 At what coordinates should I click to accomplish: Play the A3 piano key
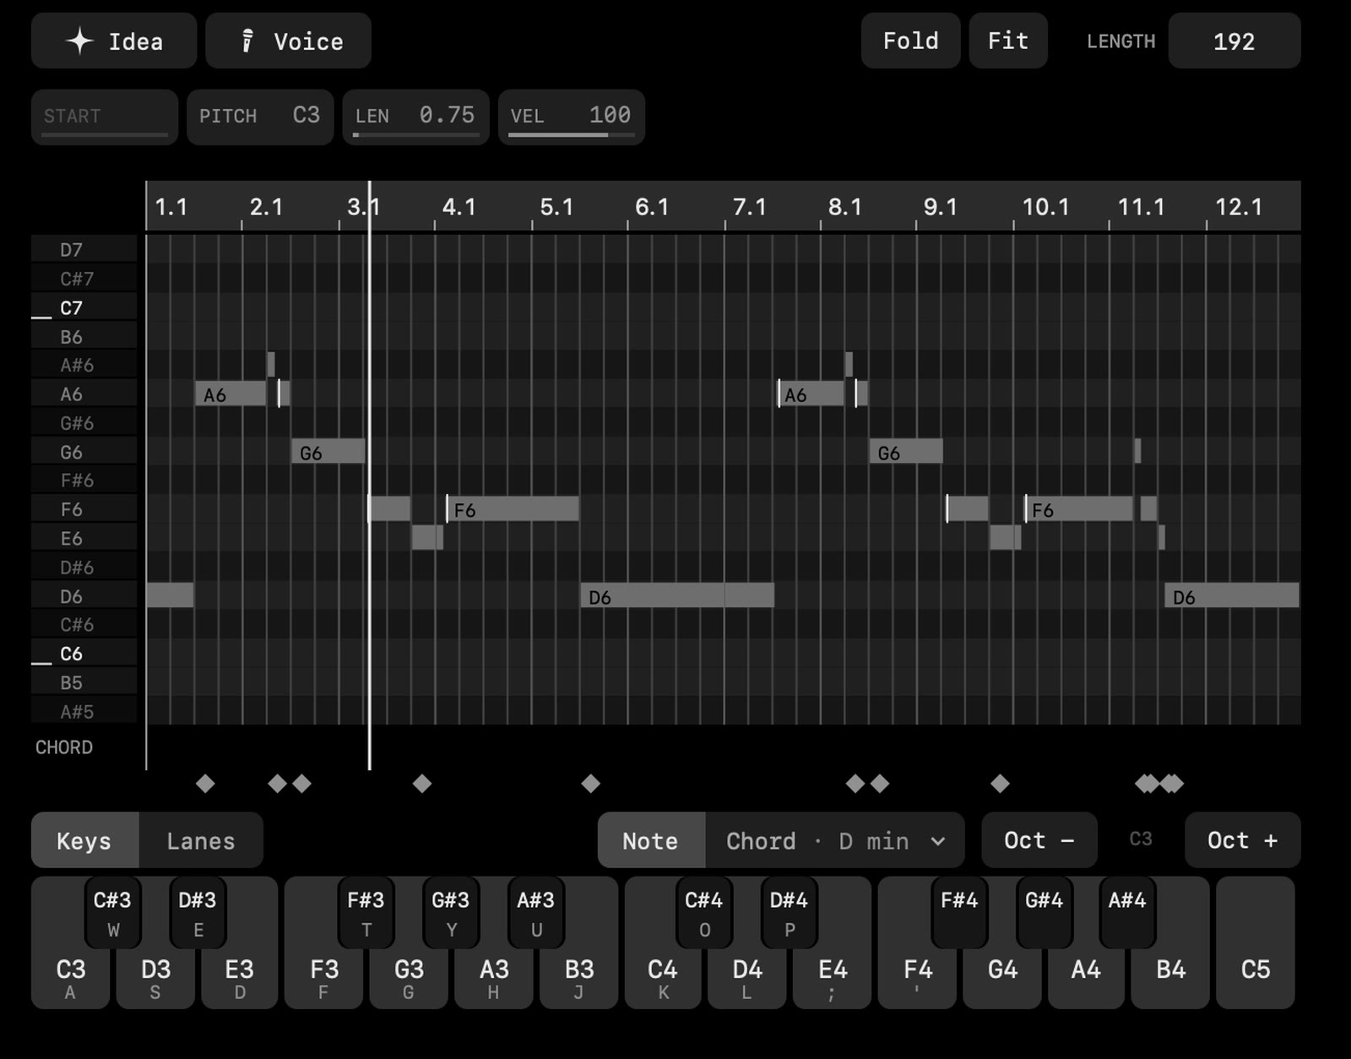(494, 978)
